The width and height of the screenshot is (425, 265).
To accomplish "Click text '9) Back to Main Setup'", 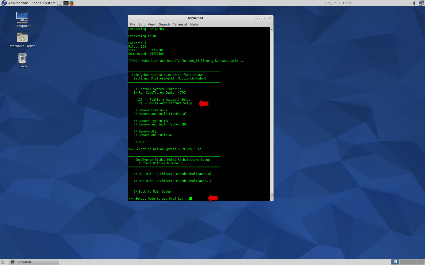I will coord(152,192).
